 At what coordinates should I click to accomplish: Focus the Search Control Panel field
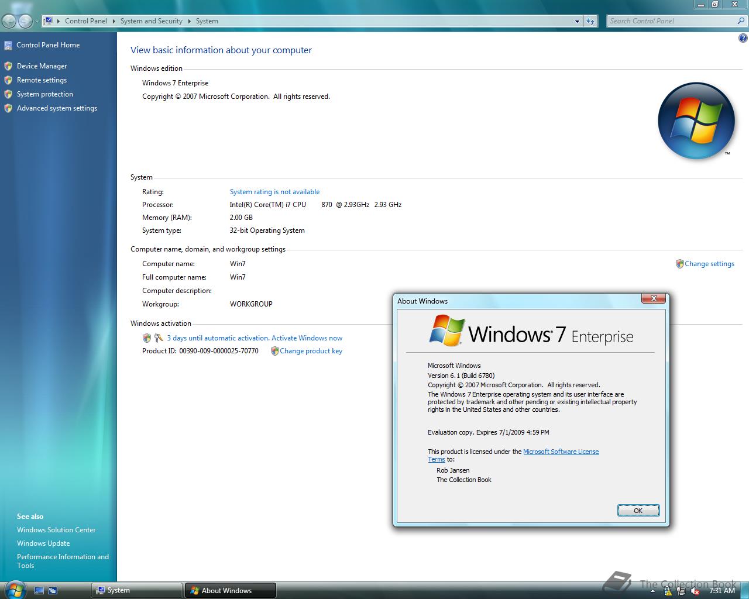[672, 21]
